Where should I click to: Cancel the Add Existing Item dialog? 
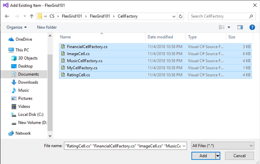239,156
